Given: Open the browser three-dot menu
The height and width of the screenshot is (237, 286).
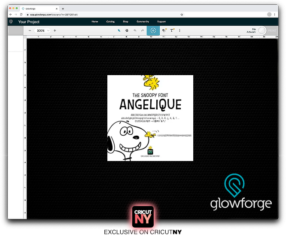Looking at the screenshot, I should pos(274,15).
